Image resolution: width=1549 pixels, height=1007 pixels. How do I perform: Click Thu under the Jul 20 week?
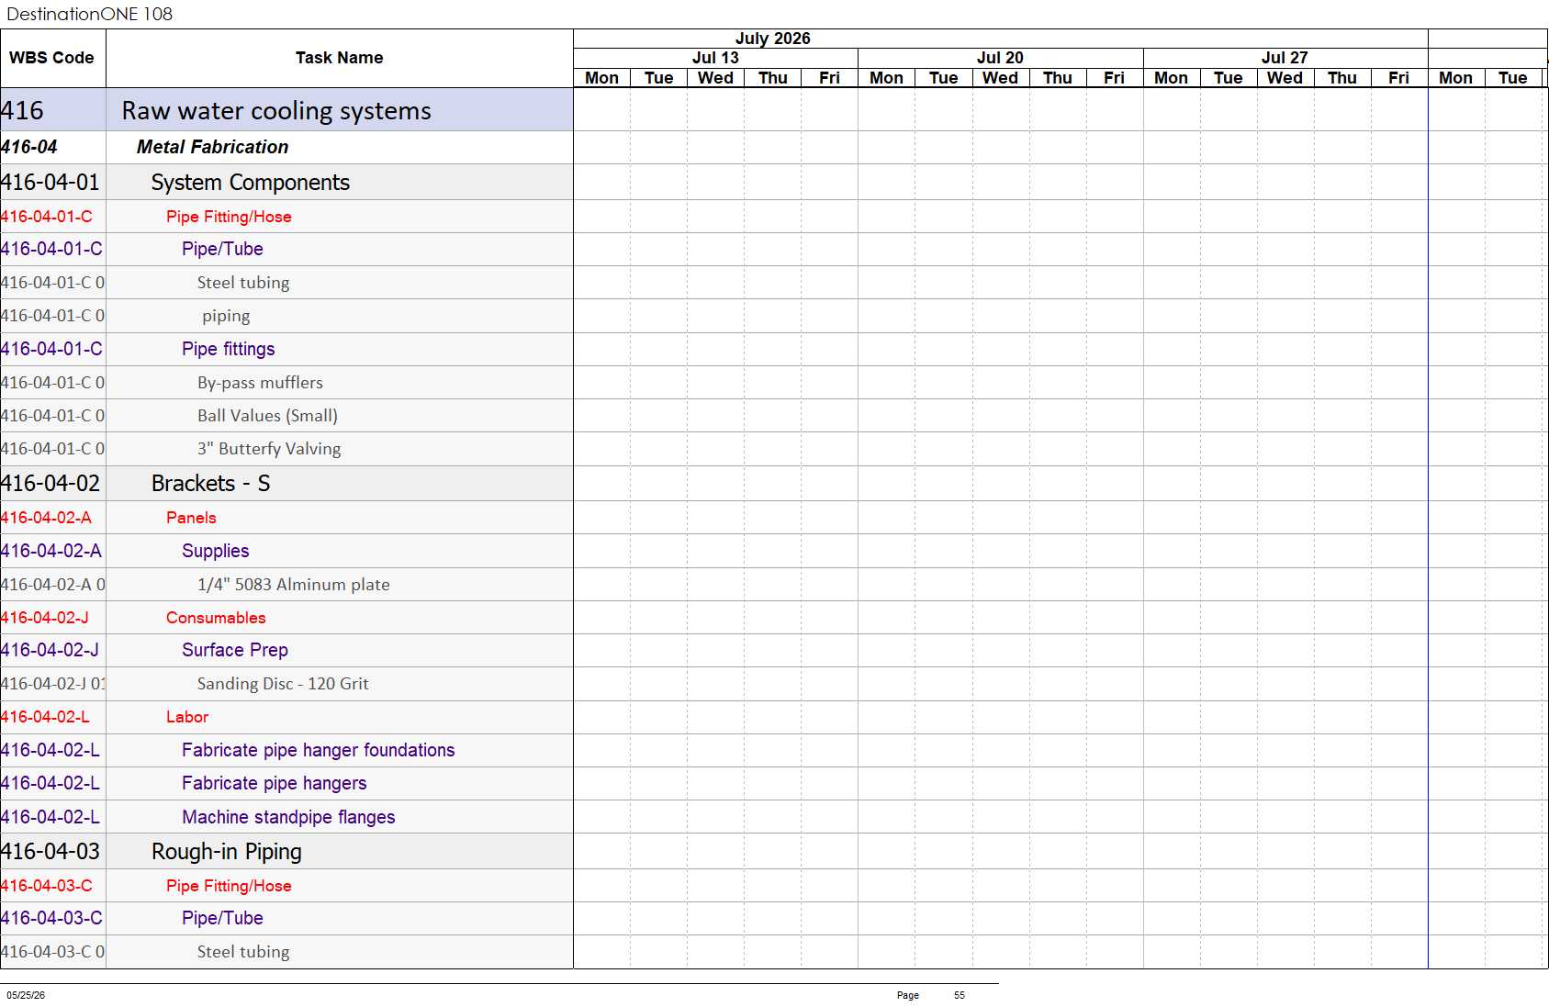pyautogui.click(x=1057, y=78)
